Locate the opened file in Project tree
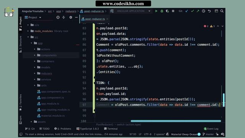The image size is (245, 138). pyautogui.click(x=58, y=17)
